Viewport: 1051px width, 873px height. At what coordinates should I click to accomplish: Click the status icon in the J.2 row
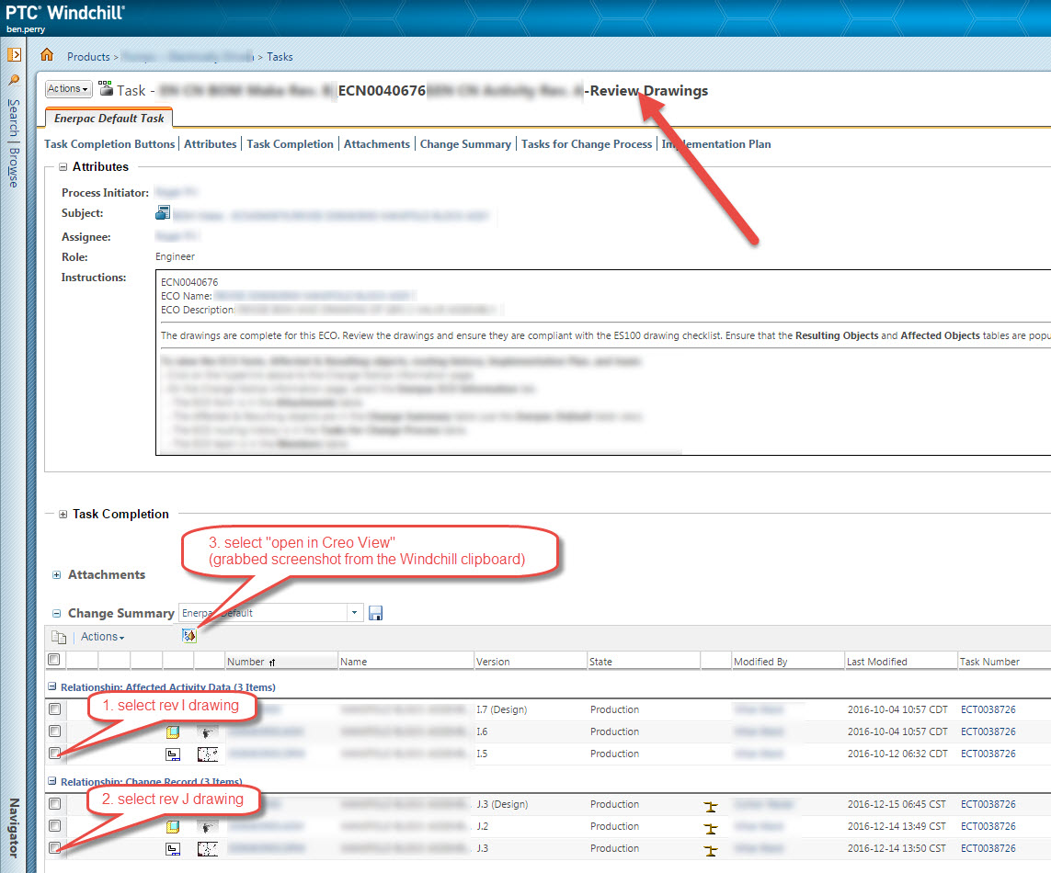711,828
